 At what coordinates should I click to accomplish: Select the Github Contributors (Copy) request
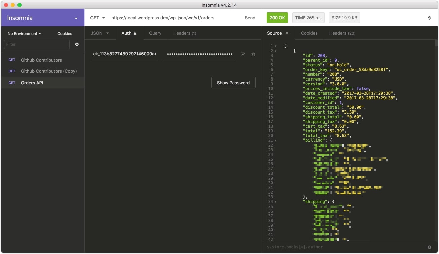pos(43,71)
